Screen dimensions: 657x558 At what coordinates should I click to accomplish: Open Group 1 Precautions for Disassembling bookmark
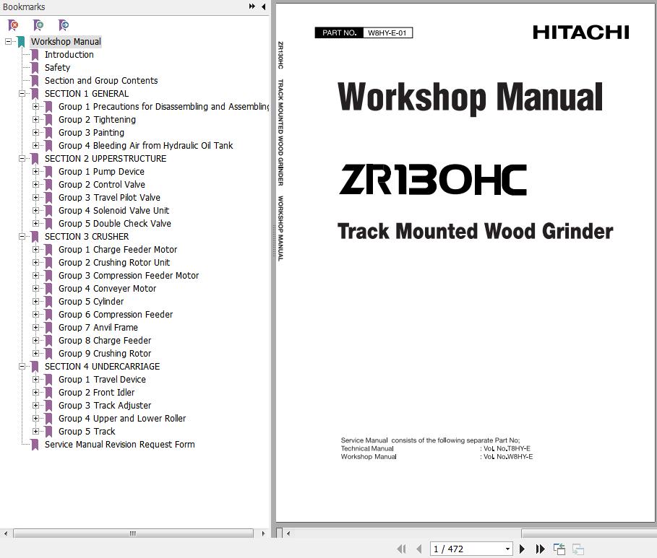point(164,106)
